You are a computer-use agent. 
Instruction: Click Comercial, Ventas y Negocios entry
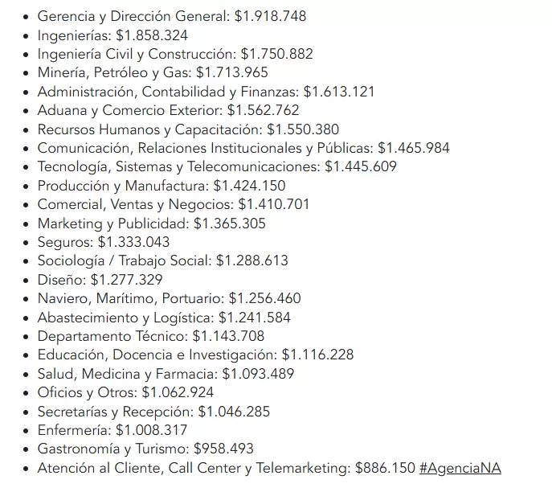pos(173,204)
